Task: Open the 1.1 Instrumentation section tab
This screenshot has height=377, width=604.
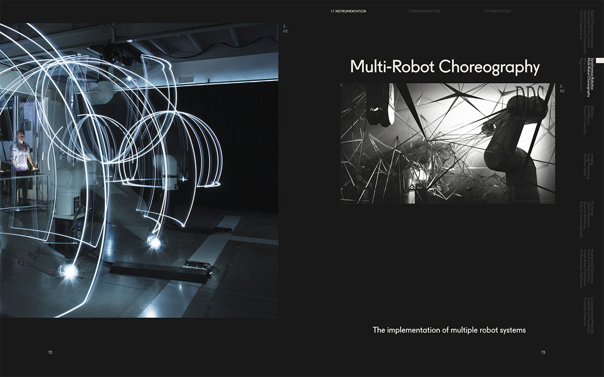Action: tap(348, 11)
